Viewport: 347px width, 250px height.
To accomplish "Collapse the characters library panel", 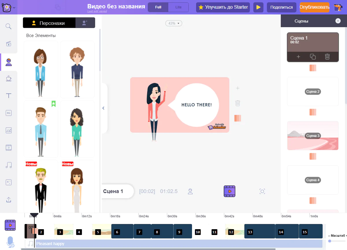I will (x=103, y=108).
